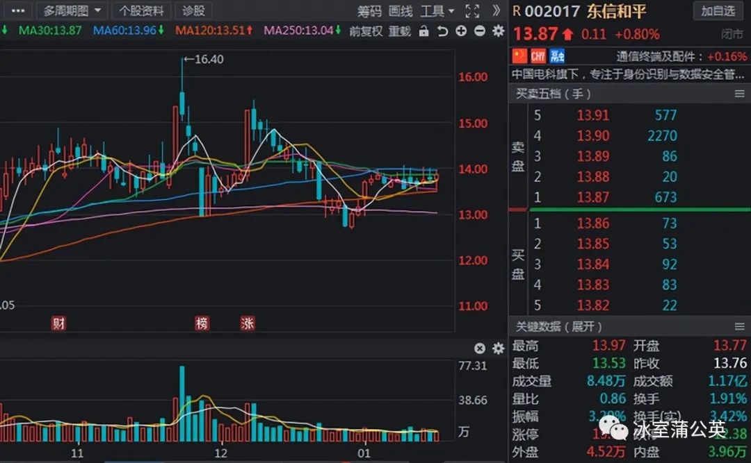Viewport: 751px width, 463px height.
Task: Open 个股资料 tab
Action: pyautogui.click(x=141, y=10)
